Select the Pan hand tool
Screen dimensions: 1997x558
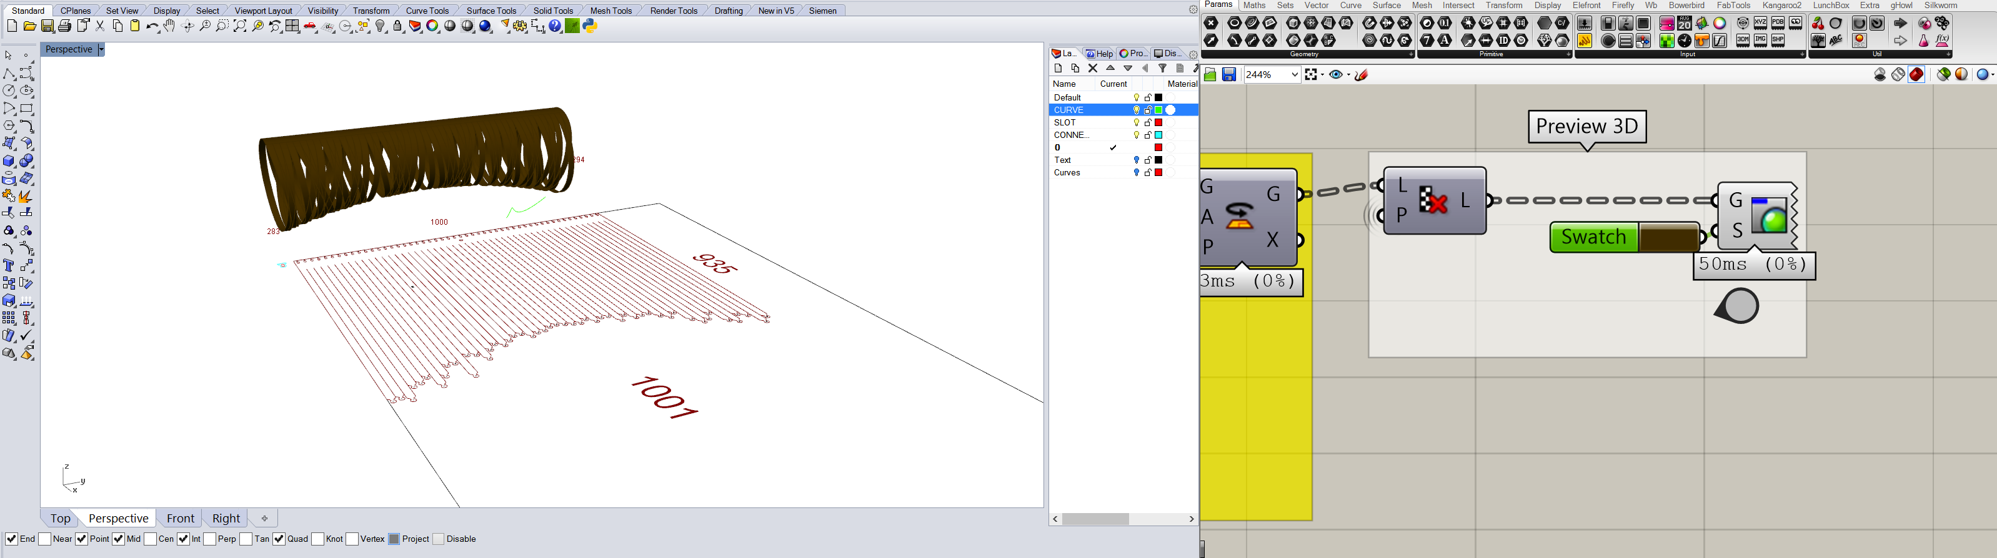(169, 26)
